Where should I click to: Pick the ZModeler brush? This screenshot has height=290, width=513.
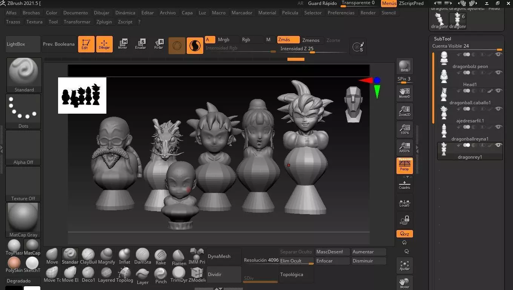197,275
